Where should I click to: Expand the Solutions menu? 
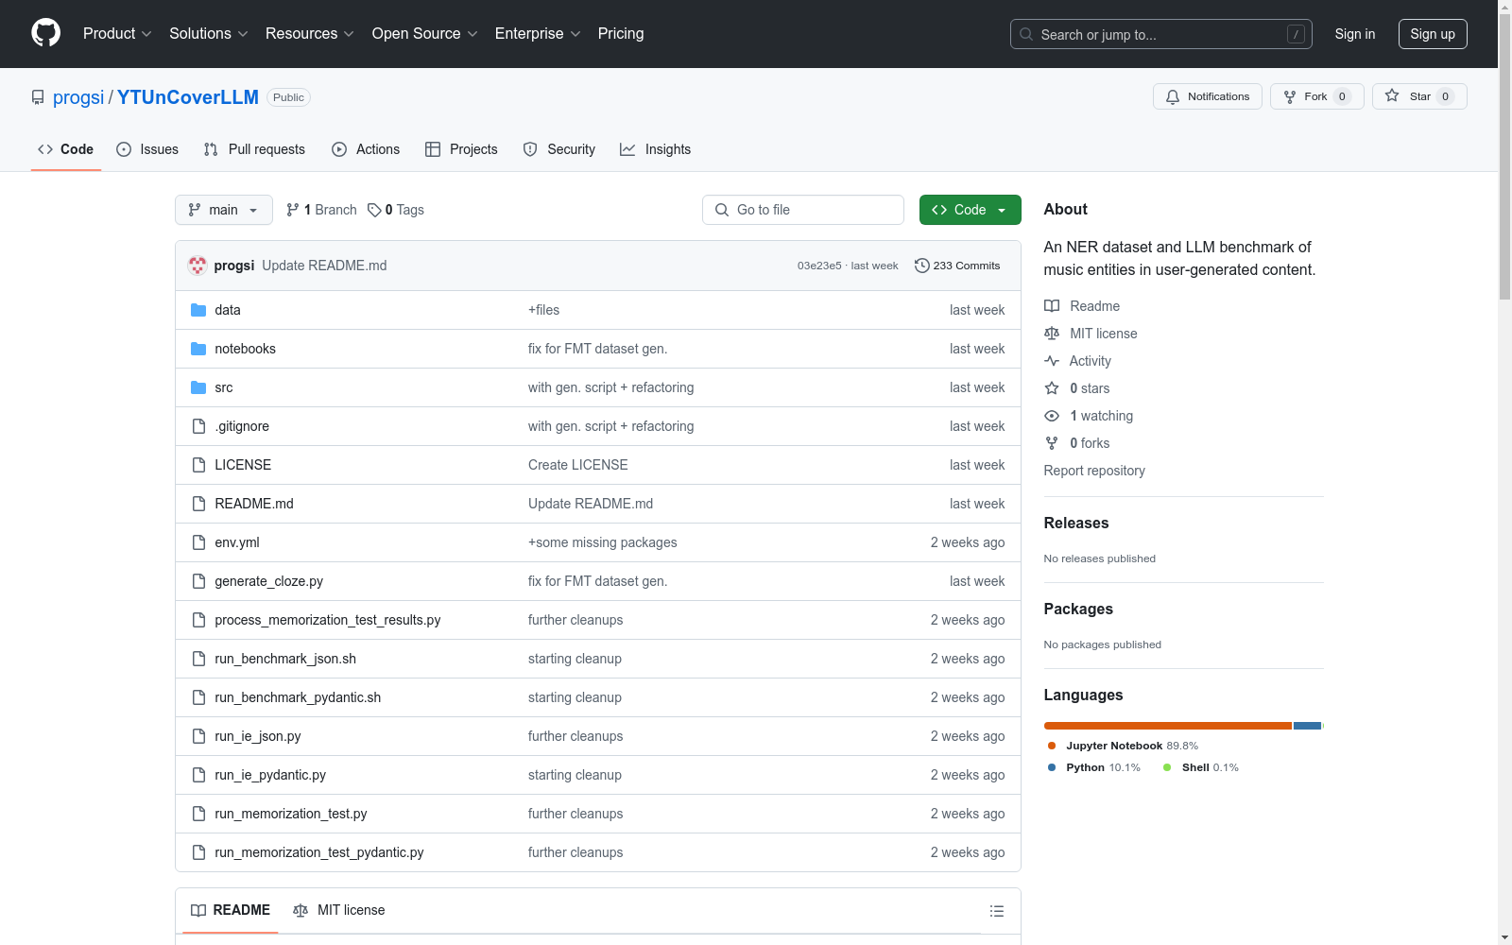208,34
